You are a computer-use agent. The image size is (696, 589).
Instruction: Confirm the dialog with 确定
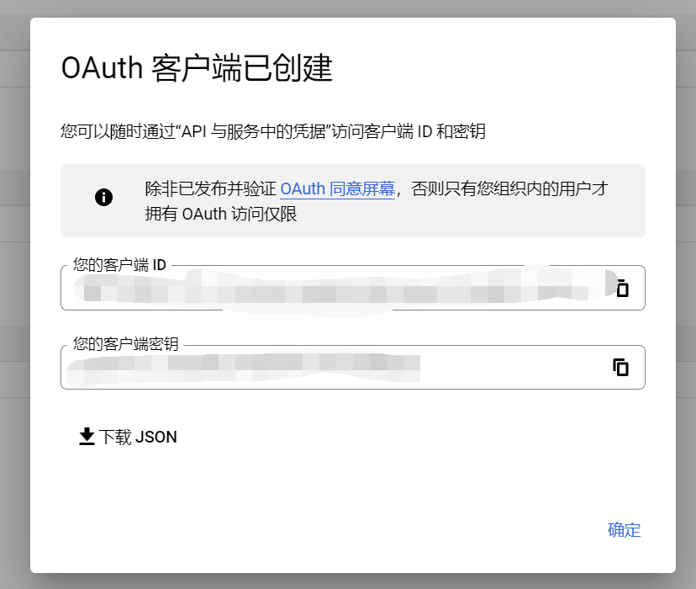(624, 530)
